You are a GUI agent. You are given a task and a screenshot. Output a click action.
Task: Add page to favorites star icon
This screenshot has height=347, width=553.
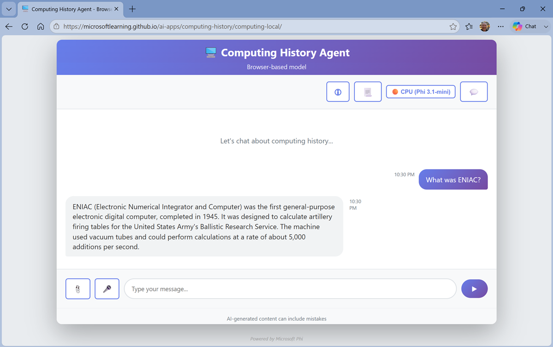click(x=453, y=27)
